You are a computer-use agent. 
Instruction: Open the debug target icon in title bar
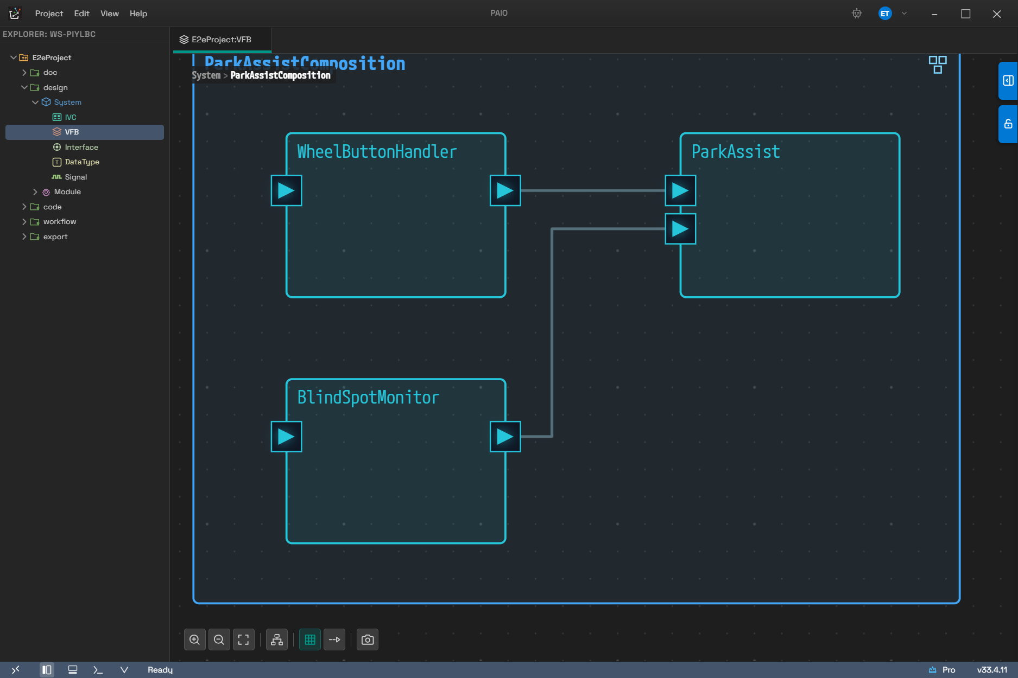[857, 14]
